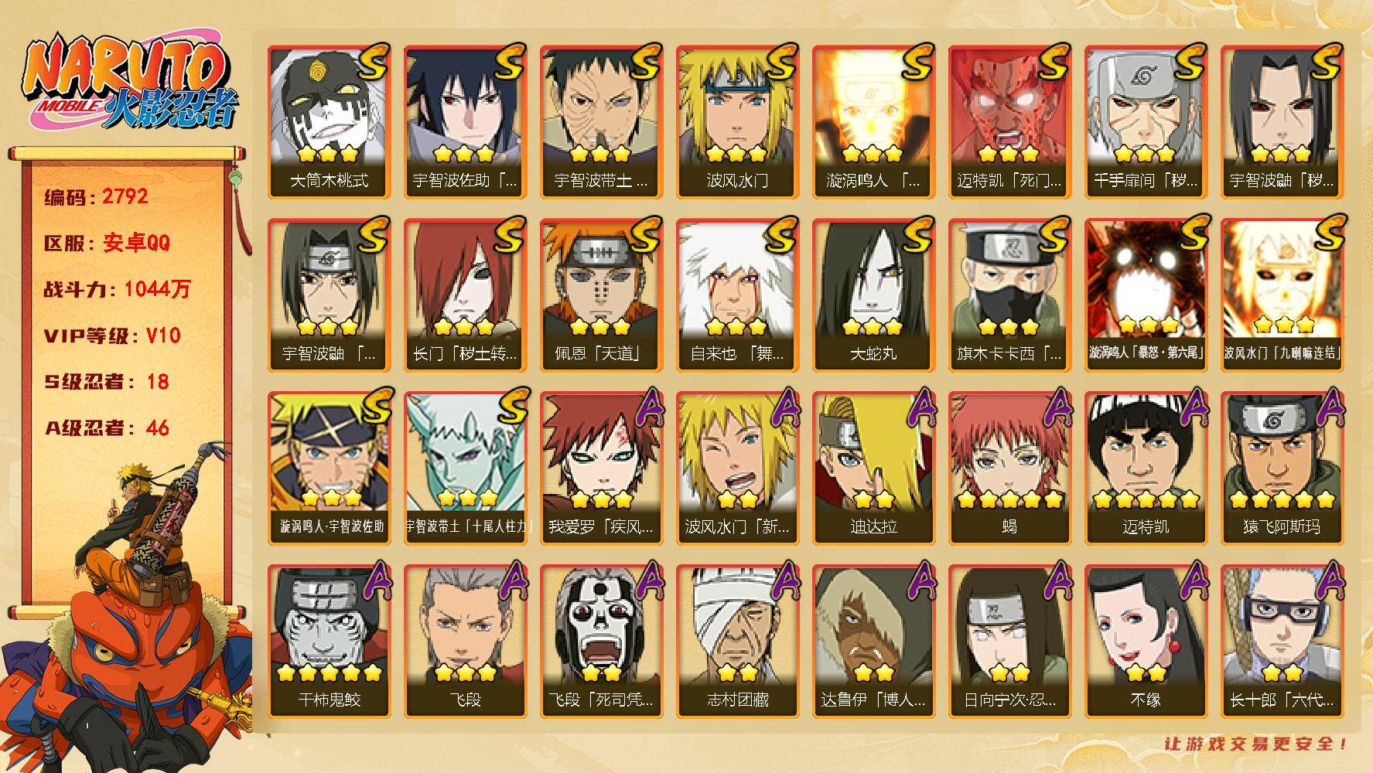Open the 漩涡鸣人「暴怒·第六尾」 card
1373x773 pixels.
pos(1146,295)
